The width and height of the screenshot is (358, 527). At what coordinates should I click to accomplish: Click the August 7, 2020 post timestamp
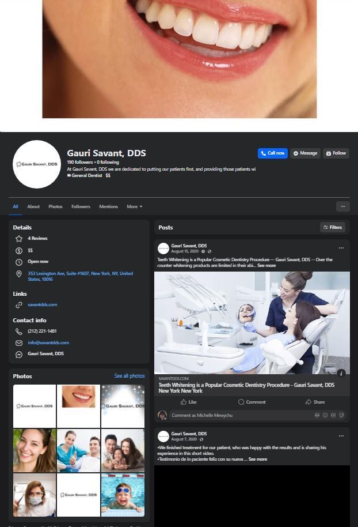pos(184,439)
